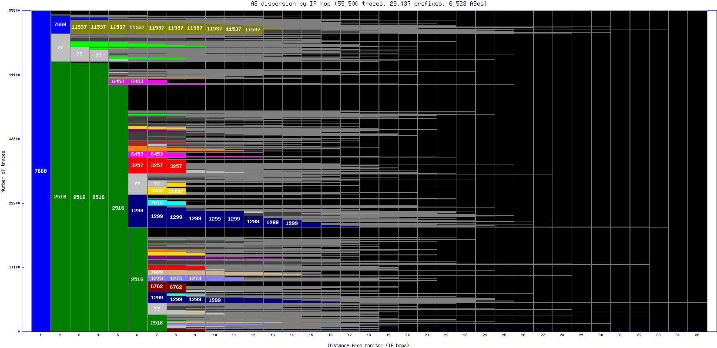Select the tan 7922 block at hop 7

coord(157,273)
